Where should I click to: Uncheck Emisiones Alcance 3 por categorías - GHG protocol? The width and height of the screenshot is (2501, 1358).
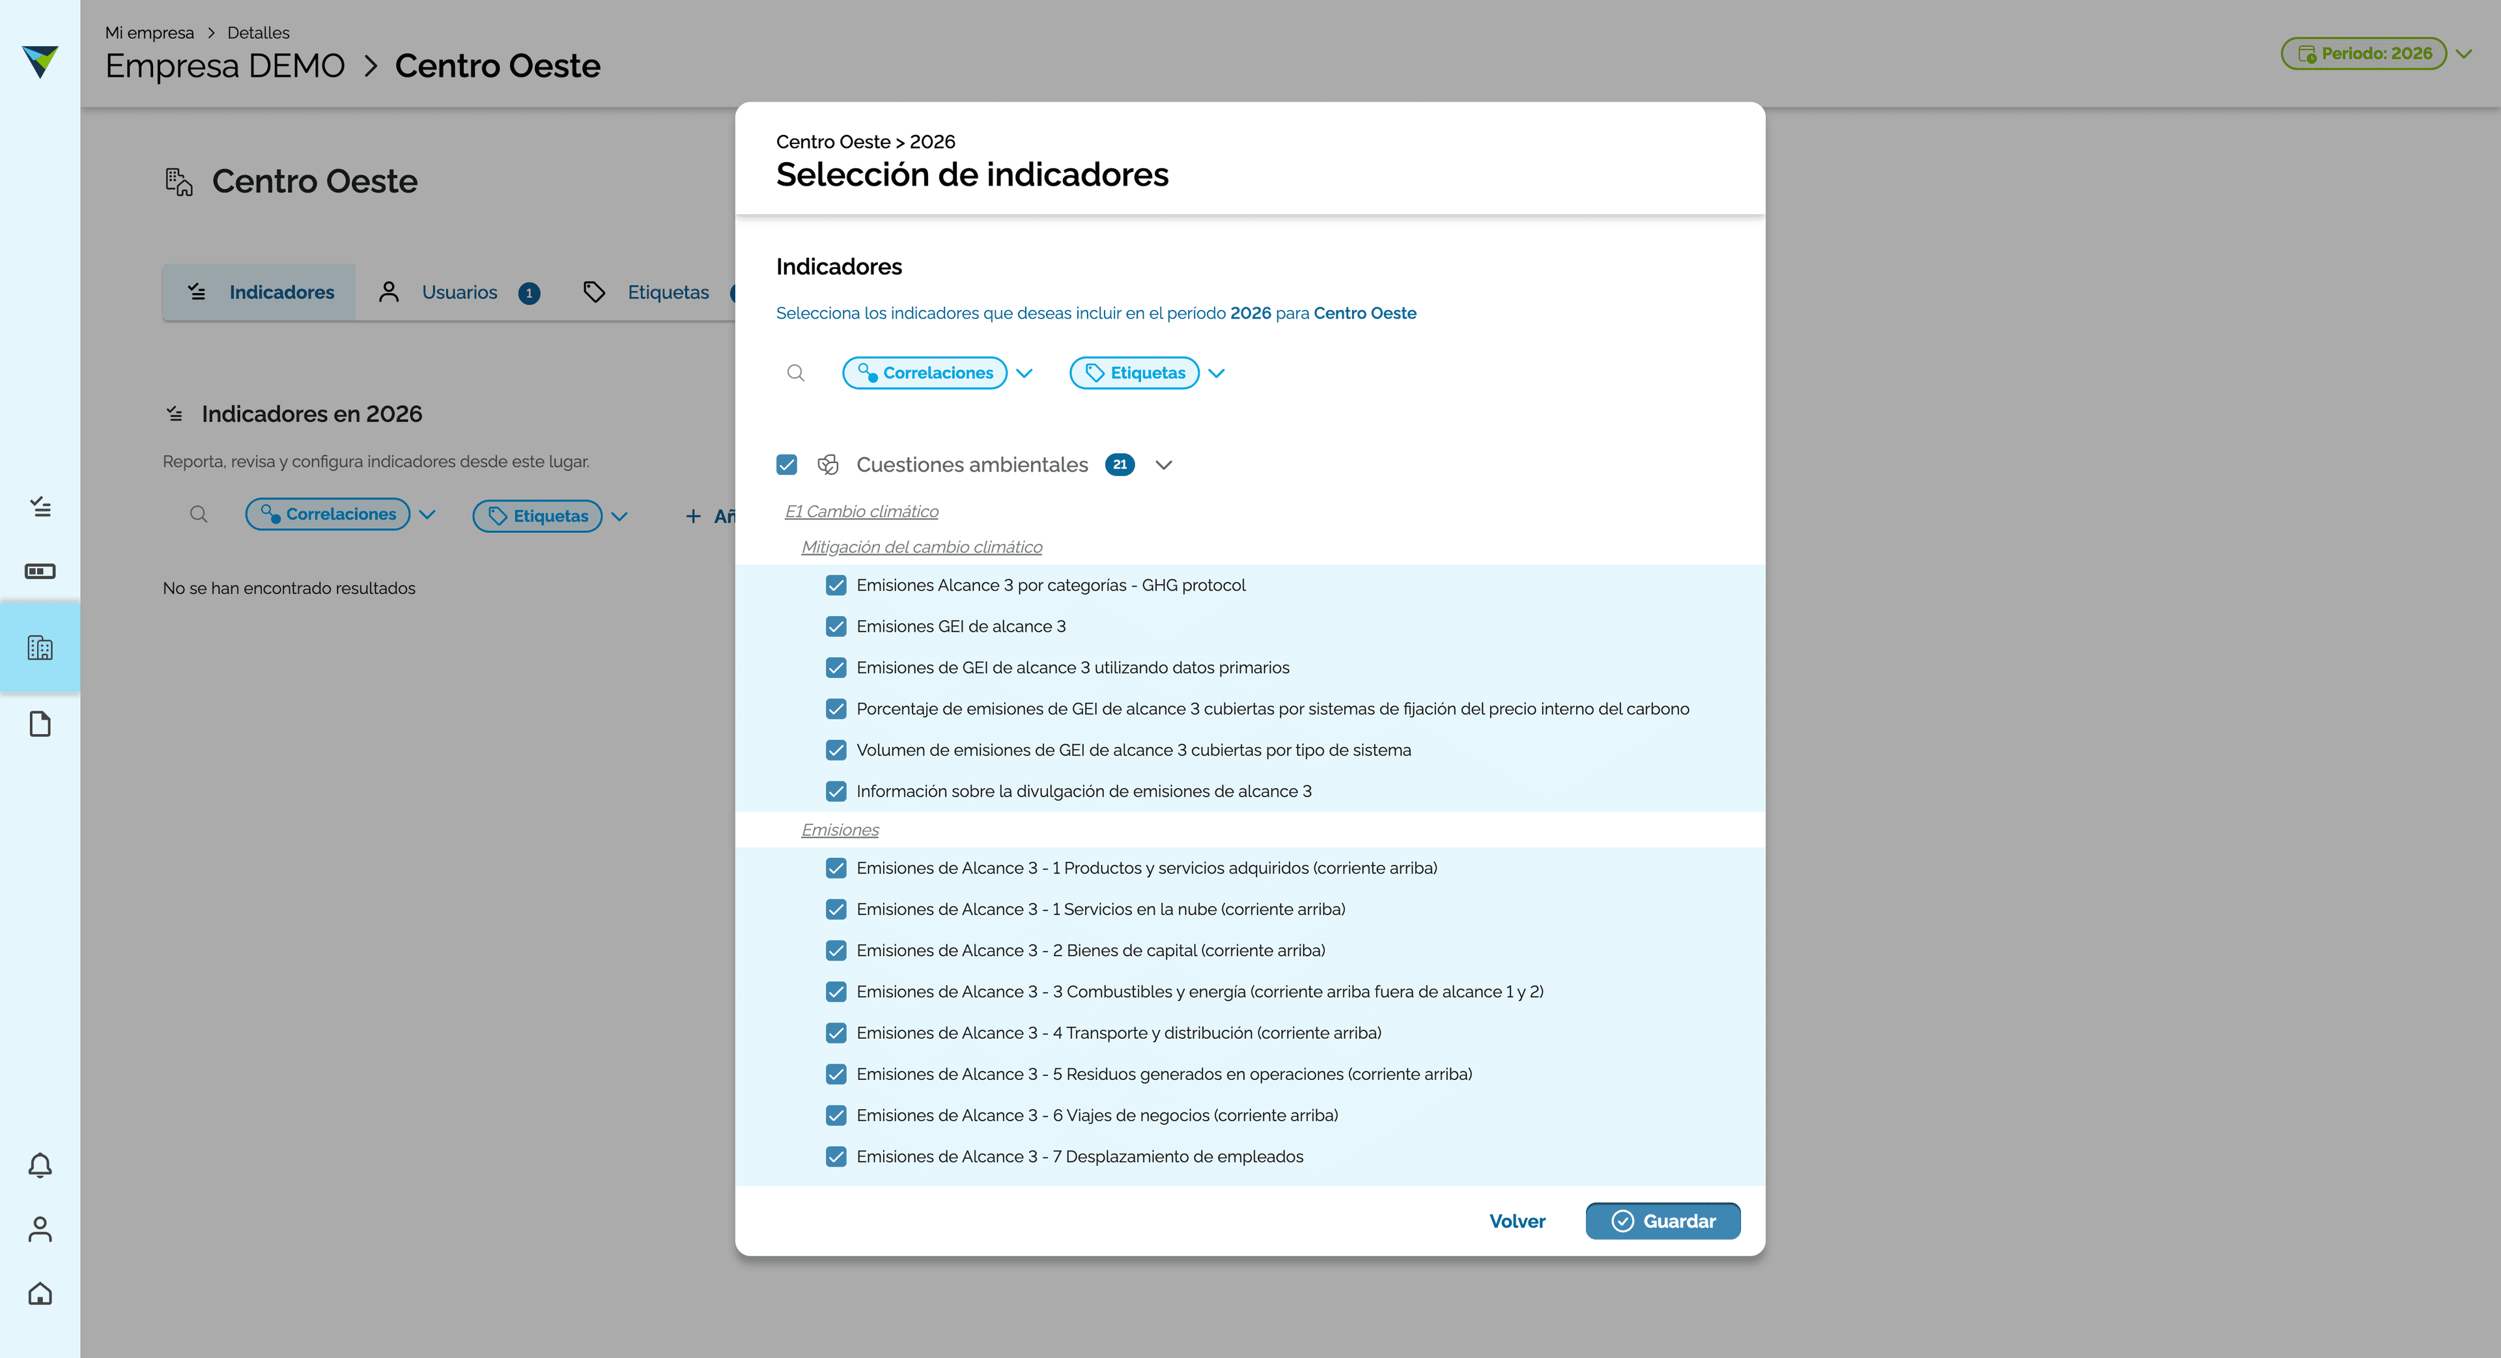(x=836, y=586)
